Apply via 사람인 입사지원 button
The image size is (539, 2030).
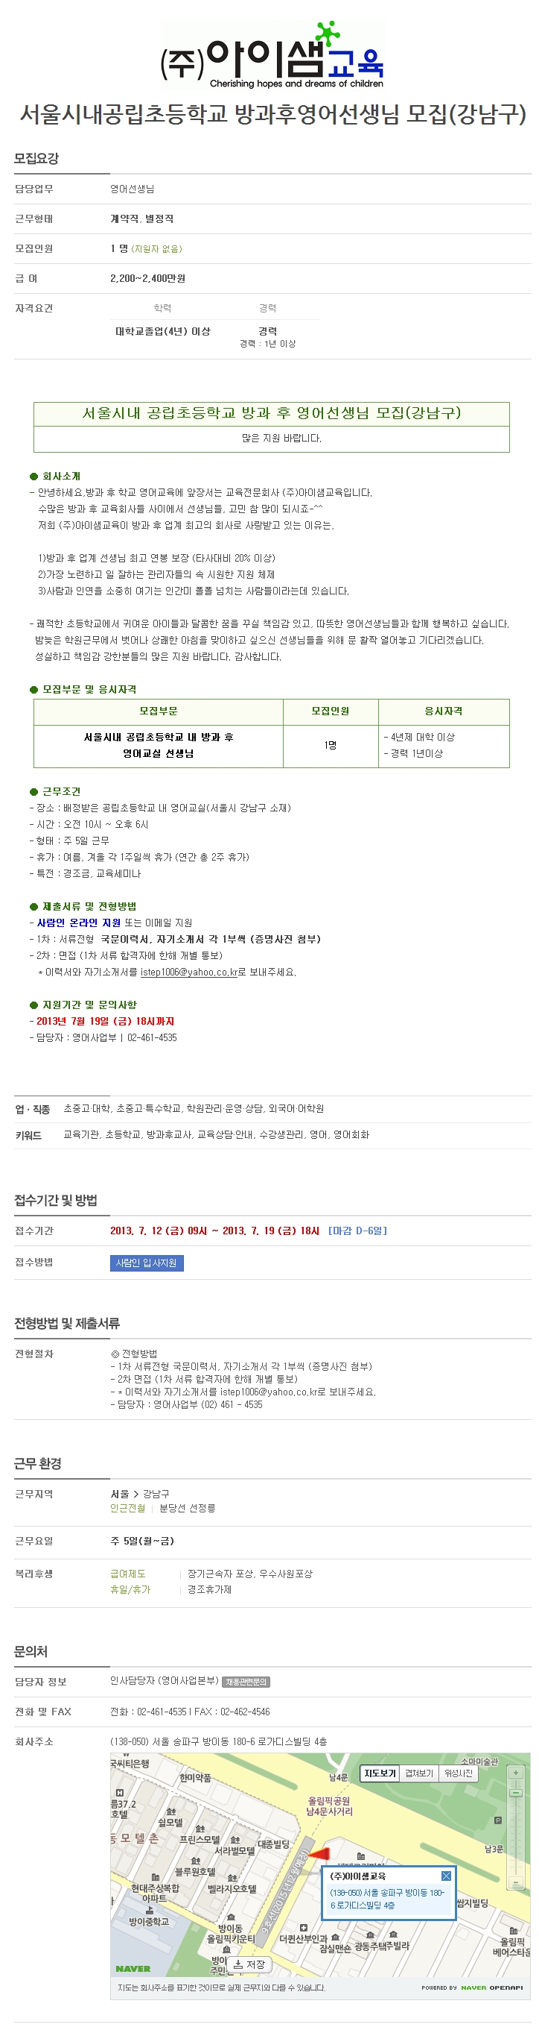point(147,1263)
